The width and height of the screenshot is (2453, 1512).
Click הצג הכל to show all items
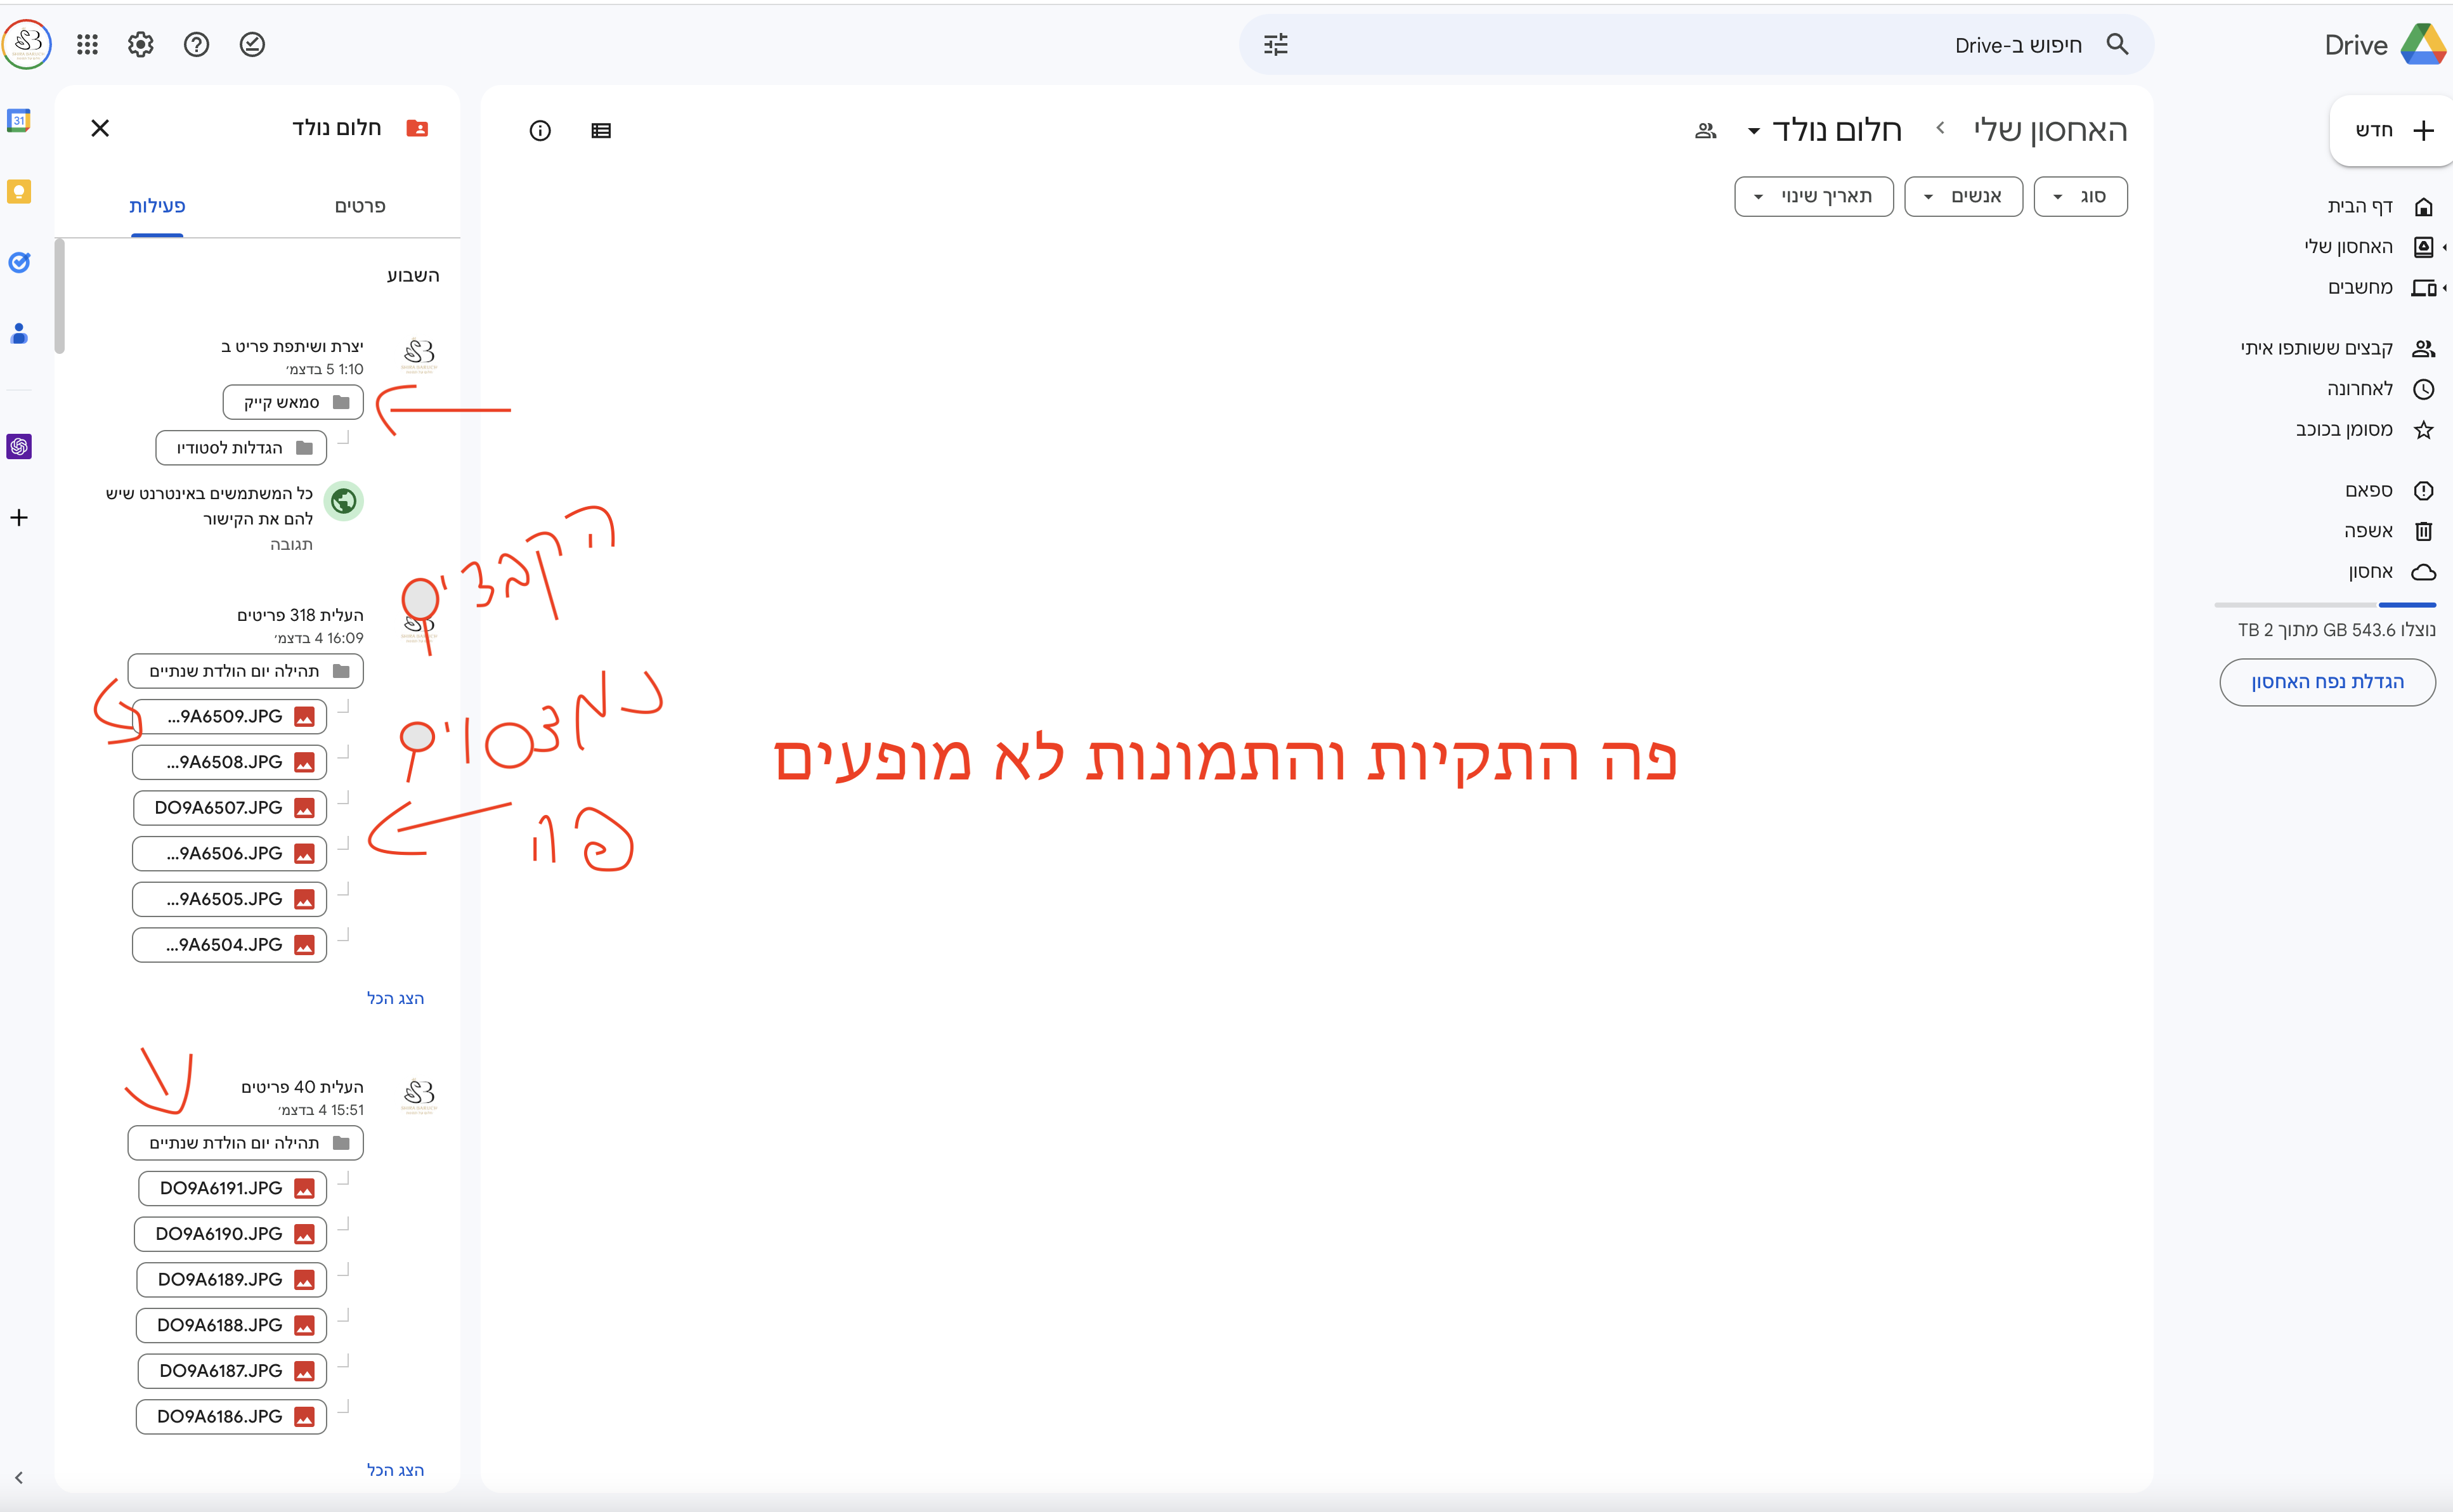(396, 997)
